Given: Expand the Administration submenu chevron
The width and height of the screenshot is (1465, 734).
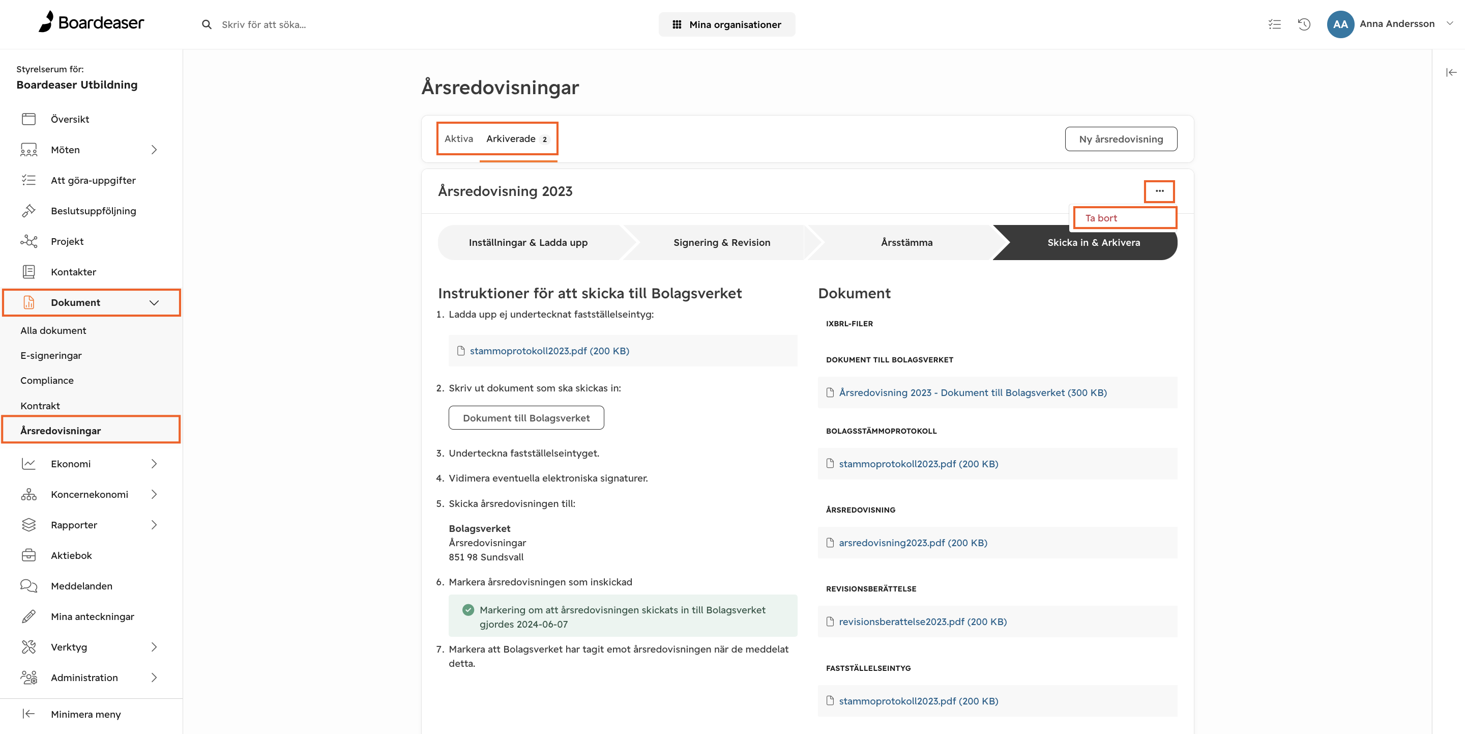Looking at the screenshot, I should pyautogui.click(x=154, y=677).
